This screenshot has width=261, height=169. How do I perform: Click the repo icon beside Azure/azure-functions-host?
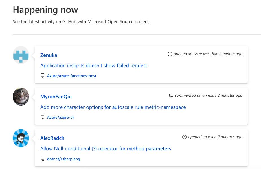[43, 76]
